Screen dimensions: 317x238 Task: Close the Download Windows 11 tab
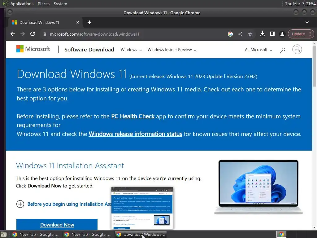tap(78, 22)
